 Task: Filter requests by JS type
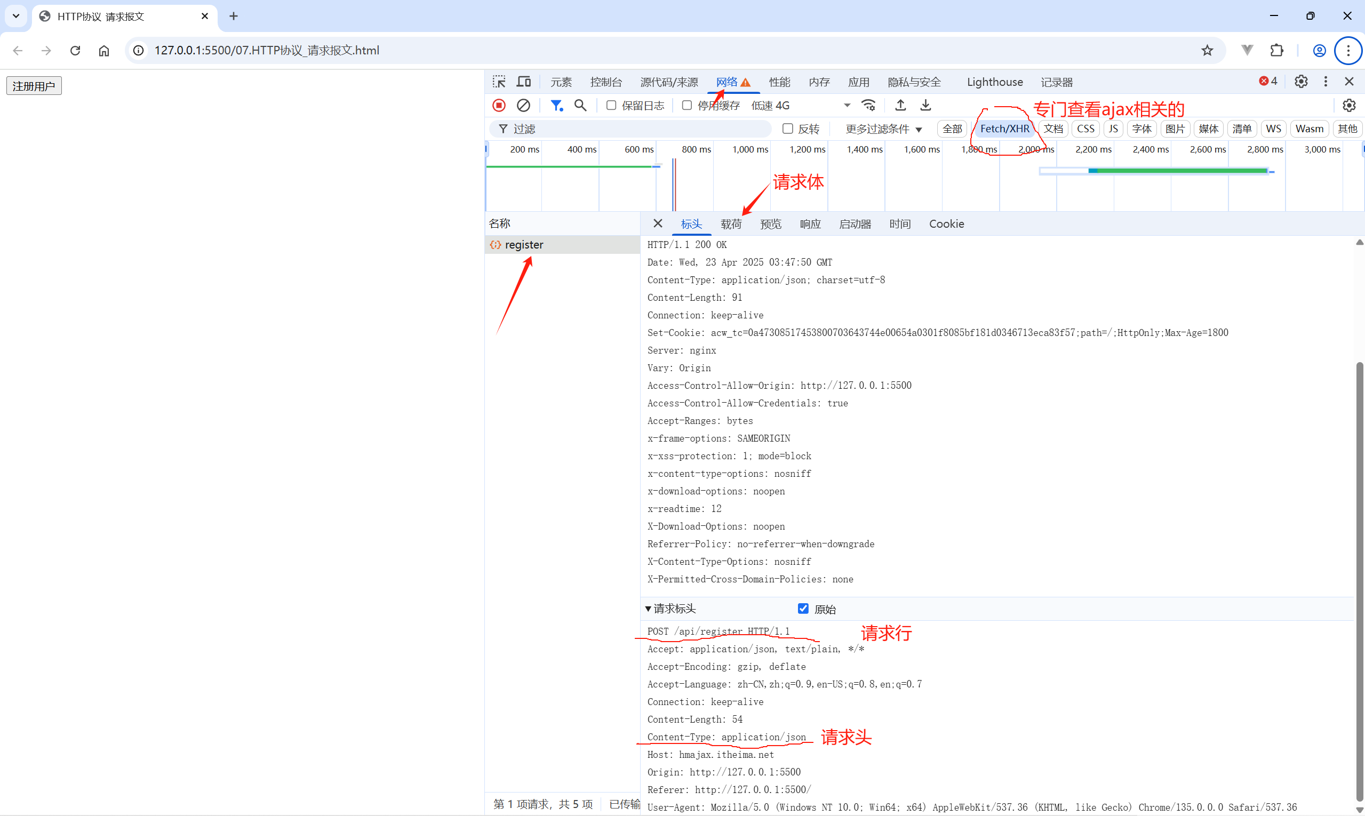click(x=1113, y=129)
